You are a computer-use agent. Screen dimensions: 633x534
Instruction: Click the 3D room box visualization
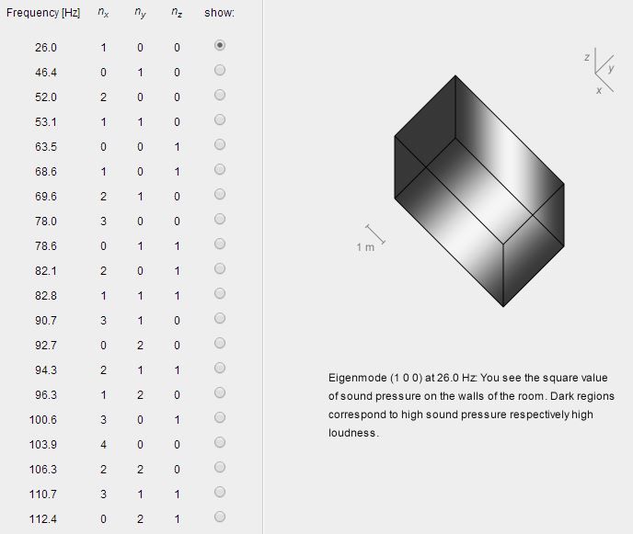pyautogui.click(x=479, y=191)
